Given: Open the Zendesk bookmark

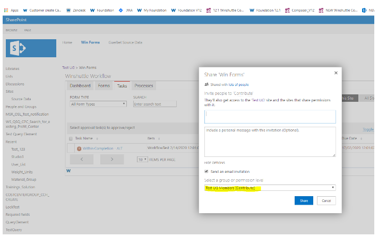Looking at the screenshot, I should tap(76, 11).
